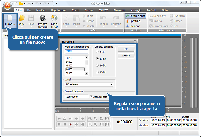Switch to the Registrazione tab
The height and width of the screenshot is (137, 201).
click(58, 10)
